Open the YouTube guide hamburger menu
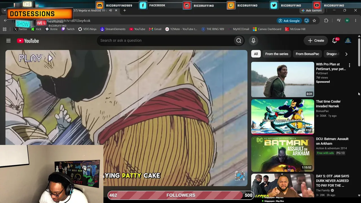The image size is (361, 203). click(8, 41)
